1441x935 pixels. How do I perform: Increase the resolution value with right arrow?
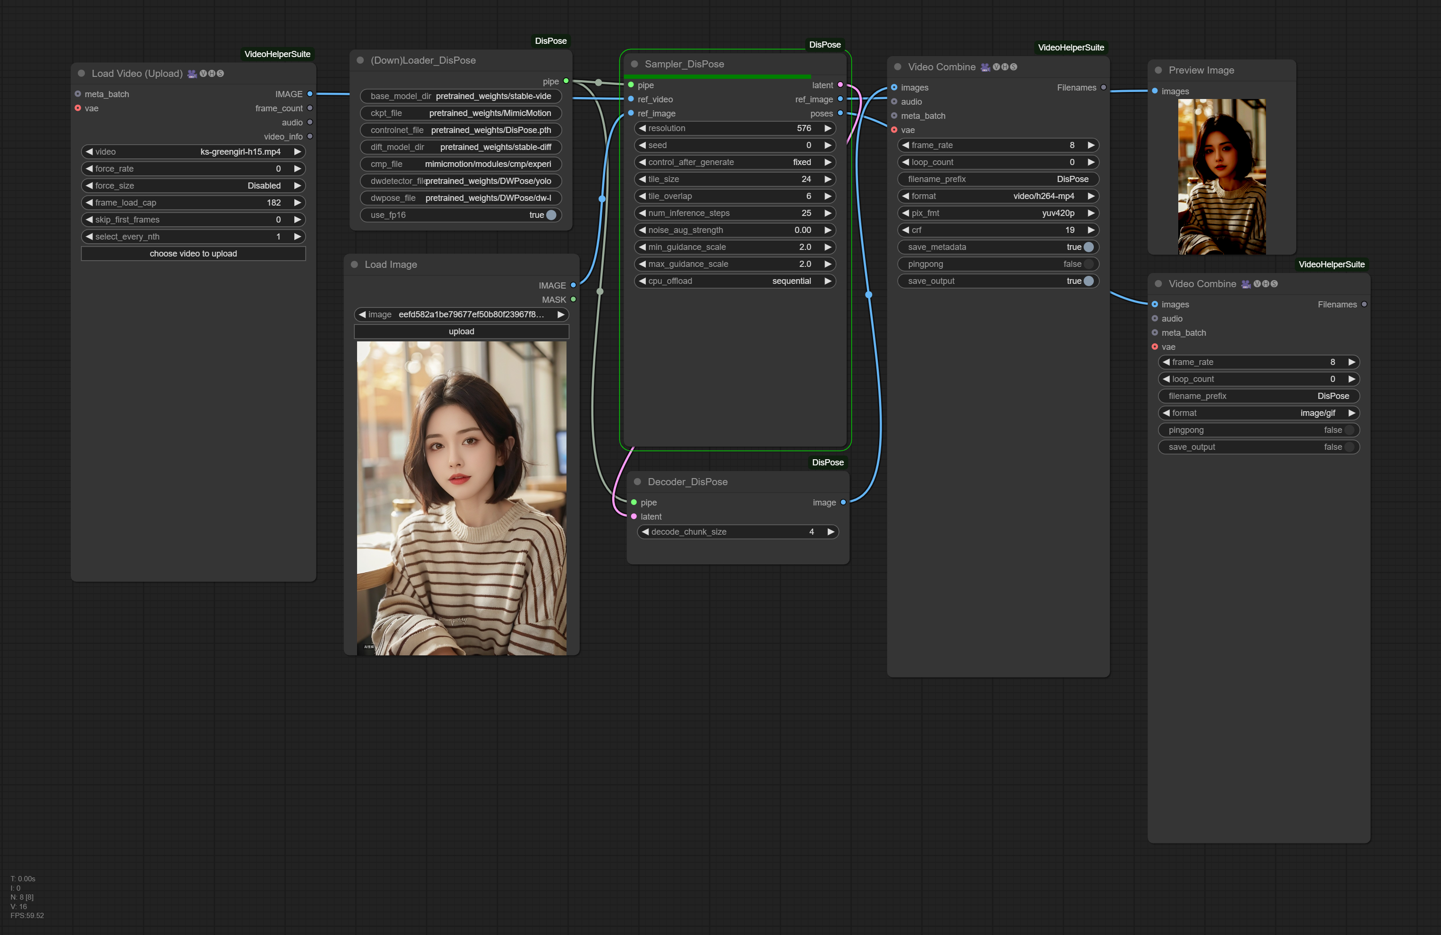click(x=827, y=128)
